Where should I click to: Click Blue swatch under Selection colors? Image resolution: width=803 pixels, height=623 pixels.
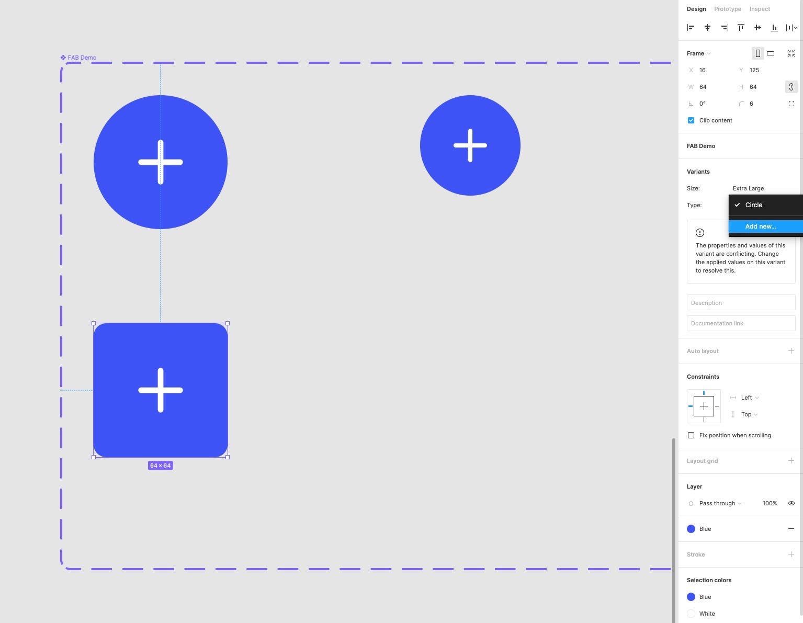pyautogui.click(x=691, y=597)
